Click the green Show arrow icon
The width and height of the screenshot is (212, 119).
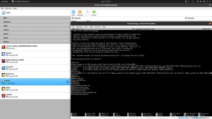point(94,12)
